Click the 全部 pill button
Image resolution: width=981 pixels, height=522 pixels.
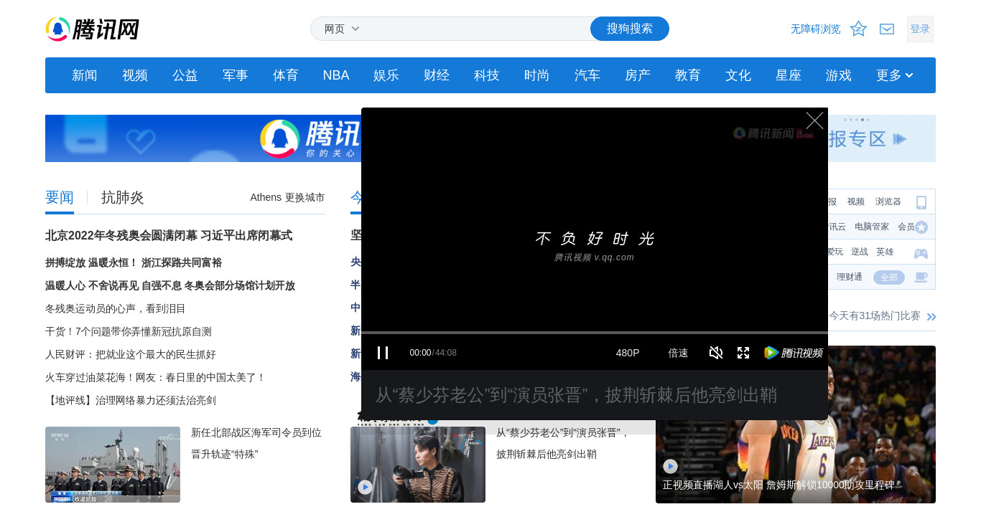tap(889, 277)
